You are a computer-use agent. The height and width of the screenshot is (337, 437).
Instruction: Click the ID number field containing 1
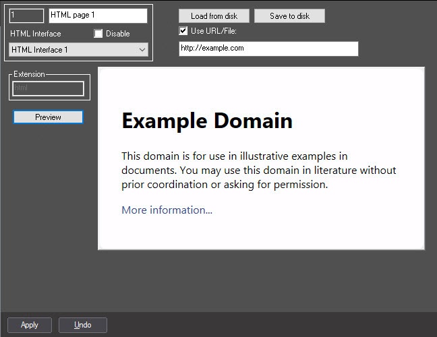click(x=27, y=16)
